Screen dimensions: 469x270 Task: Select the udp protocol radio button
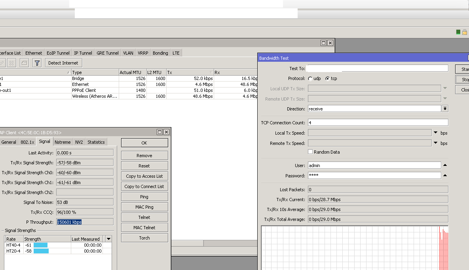(x=310, y=79)
